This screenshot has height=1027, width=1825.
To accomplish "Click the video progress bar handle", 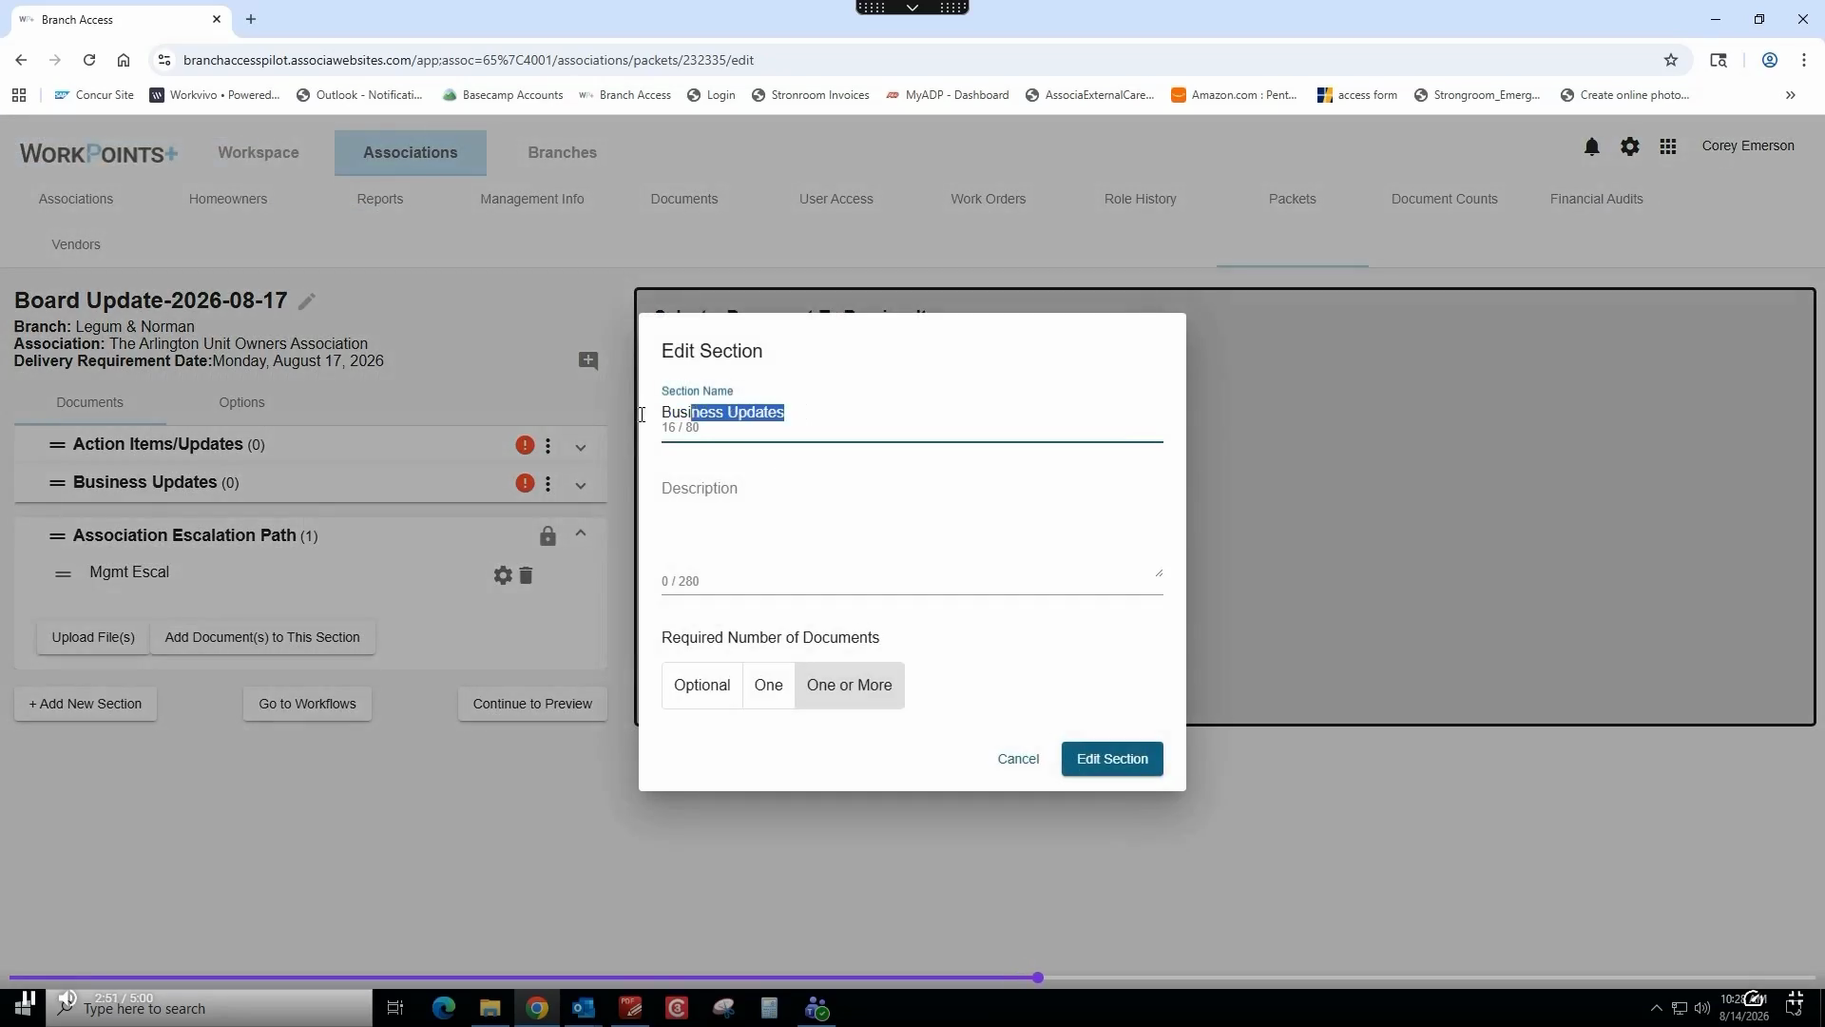I will 1038,978.
